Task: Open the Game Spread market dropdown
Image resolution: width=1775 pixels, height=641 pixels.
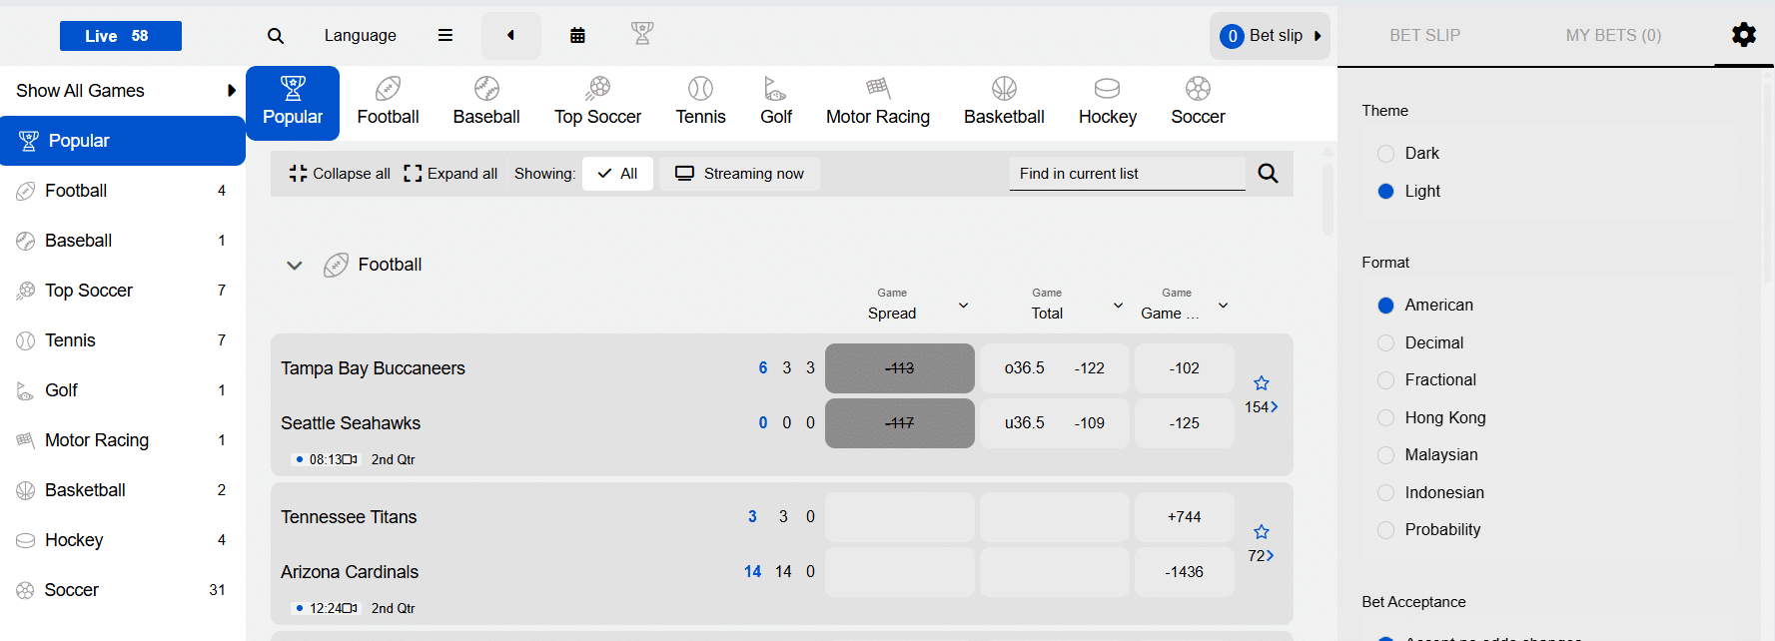Action: 963,305
